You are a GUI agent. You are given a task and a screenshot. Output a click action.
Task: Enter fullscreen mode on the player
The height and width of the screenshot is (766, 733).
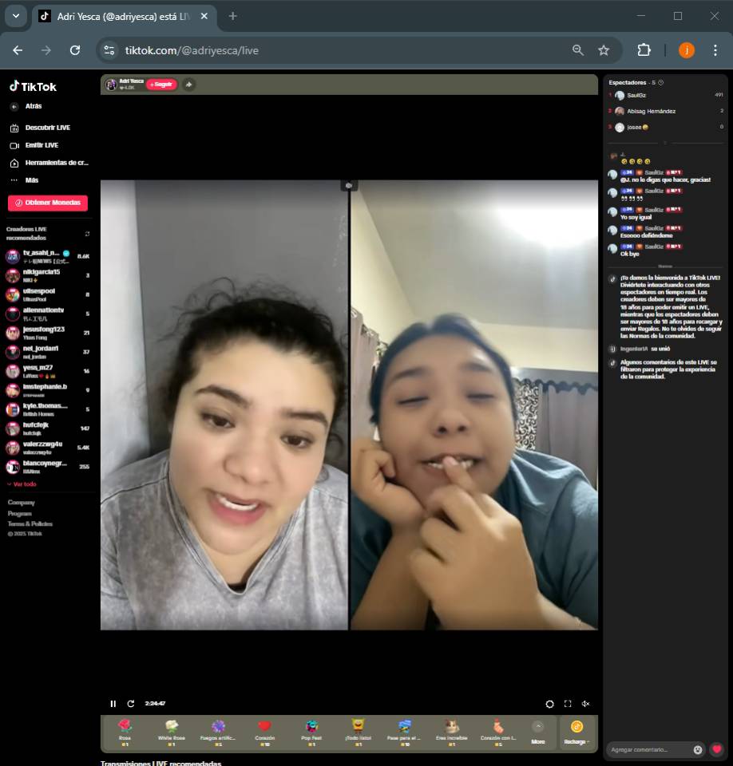pos(568,704)
